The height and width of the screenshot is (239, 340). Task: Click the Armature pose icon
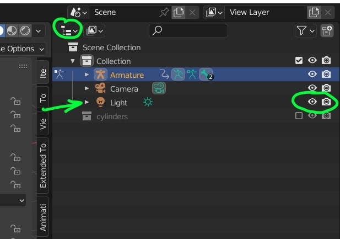[x=178, y=75]
